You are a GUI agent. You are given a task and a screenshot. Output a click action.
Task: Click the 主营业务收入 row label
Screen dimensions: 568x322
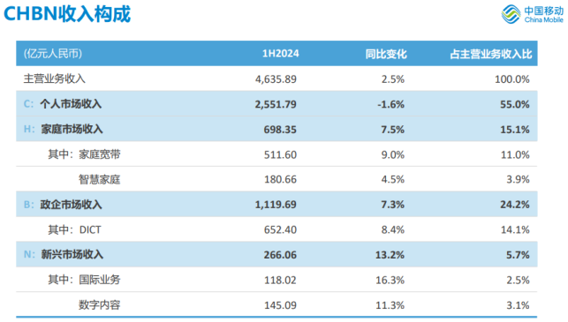55,79
